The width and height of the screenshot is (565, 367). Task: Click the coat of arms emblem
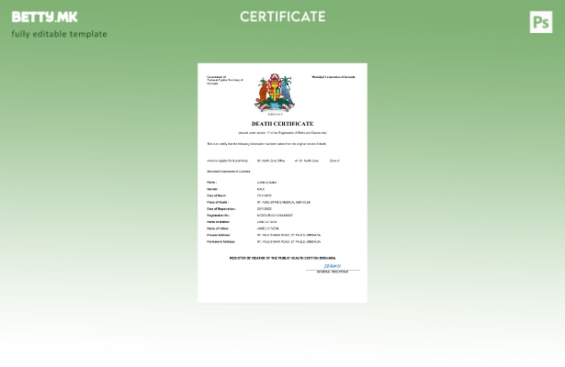tap(274, 94)
